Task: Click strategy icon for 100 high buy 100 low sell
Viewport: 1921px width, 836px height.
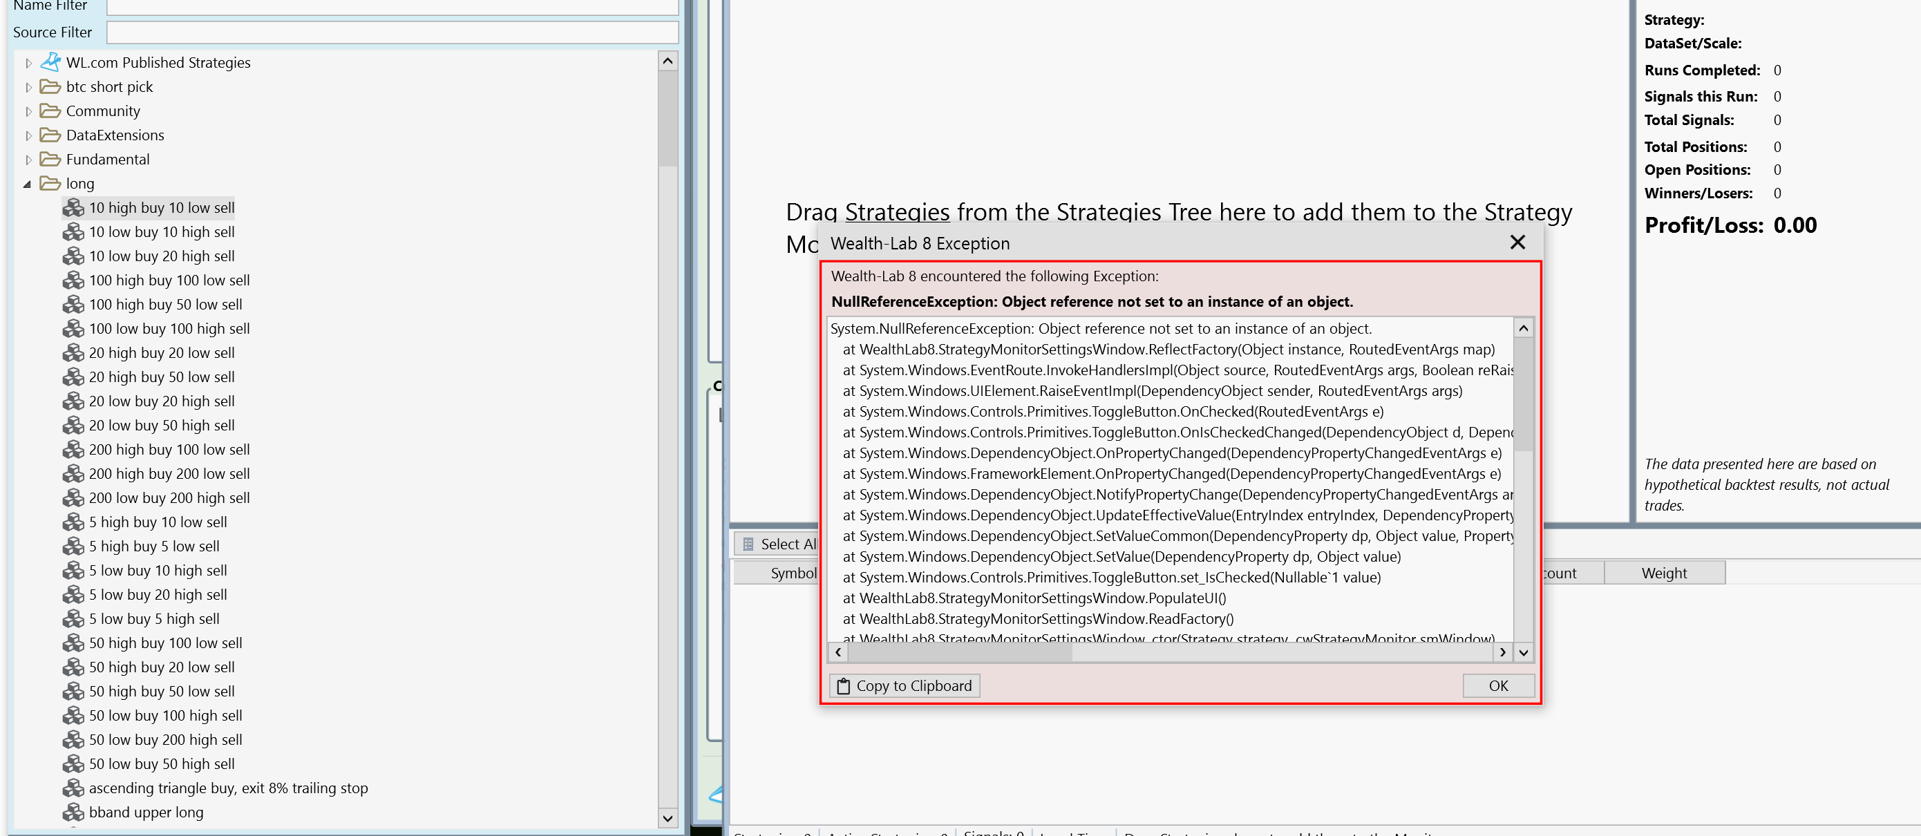Action: click(73, 281)
